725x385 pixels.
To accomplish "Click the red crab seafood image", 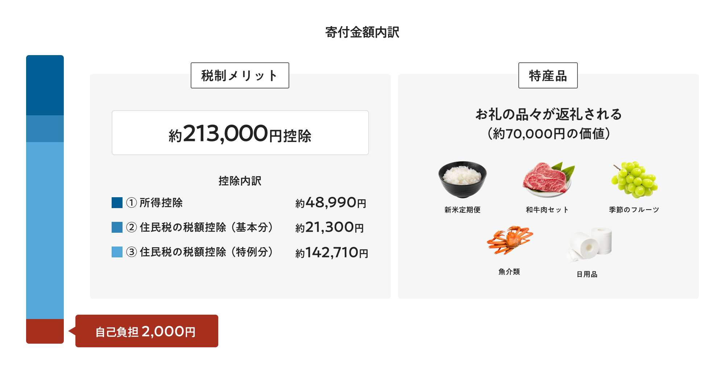I will coord(509,240).
